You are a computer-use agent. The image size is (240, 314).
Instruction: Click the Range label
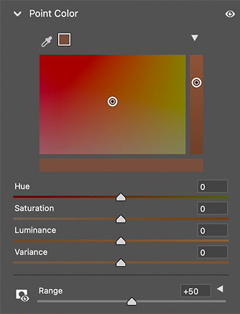tap(51, 291)
